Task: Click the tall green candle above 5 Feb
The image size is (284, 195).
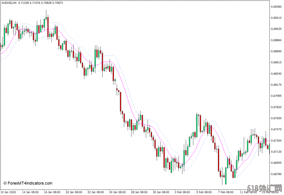Action: click(197, 123)
